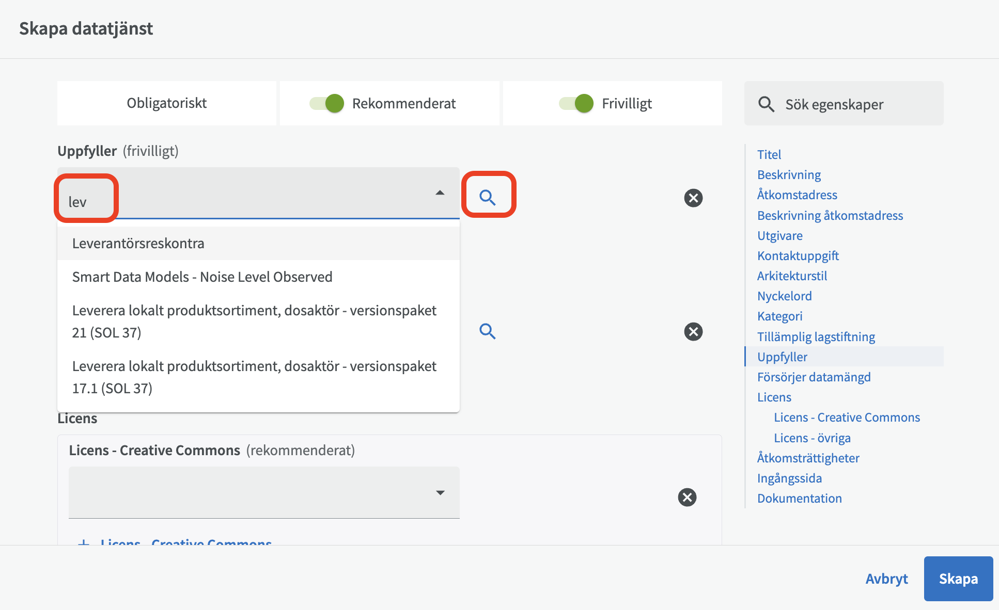Remove the Licens - Creative Commons field
This screenshot has height=610, width=999.
pos(687,497)
